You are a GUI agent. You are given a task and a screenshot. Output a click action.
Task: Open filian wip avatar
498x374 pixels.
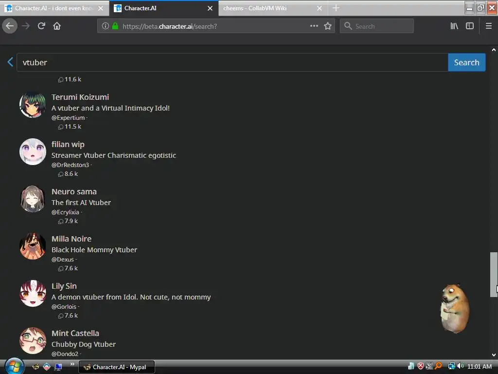33,152
